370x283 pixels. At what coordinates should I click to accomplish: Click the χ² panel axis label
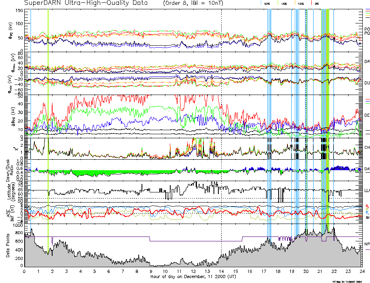pyautogui.click(x=16, y=149)
